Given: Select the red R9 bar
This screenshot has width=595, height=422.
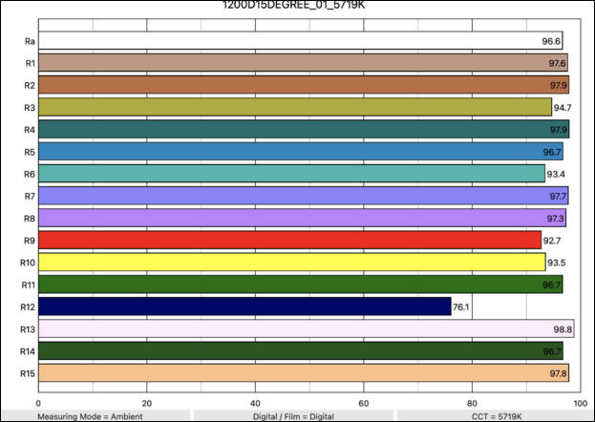Looking at the screenshot, I should [x=287, y=240].
